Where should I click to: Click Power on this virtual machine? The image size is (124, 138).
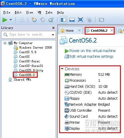[93, 51]
